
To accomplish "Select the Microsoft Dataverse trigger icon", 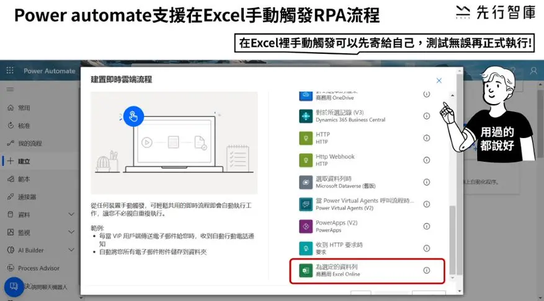I will pos(306,182).
